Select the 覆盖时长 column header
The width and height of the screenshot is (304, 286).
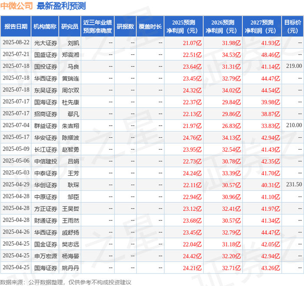(150, 27)
